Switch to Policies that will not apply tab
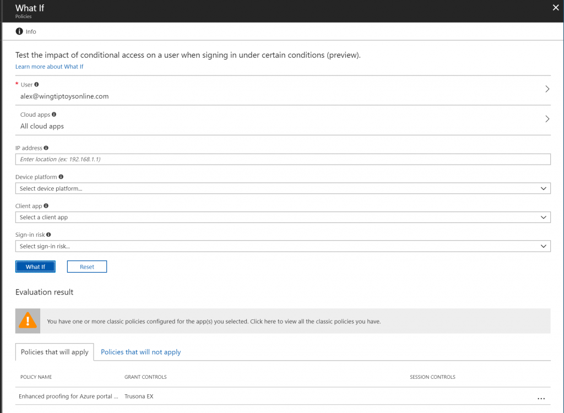The width and height of the screenshot is (564, 413). (140, 352)
